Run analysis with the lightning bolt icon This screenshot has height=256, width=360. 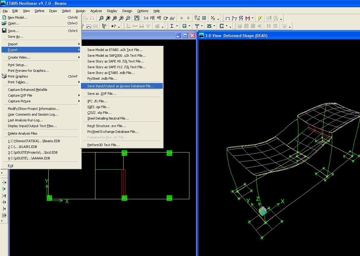tap(260, 18)
